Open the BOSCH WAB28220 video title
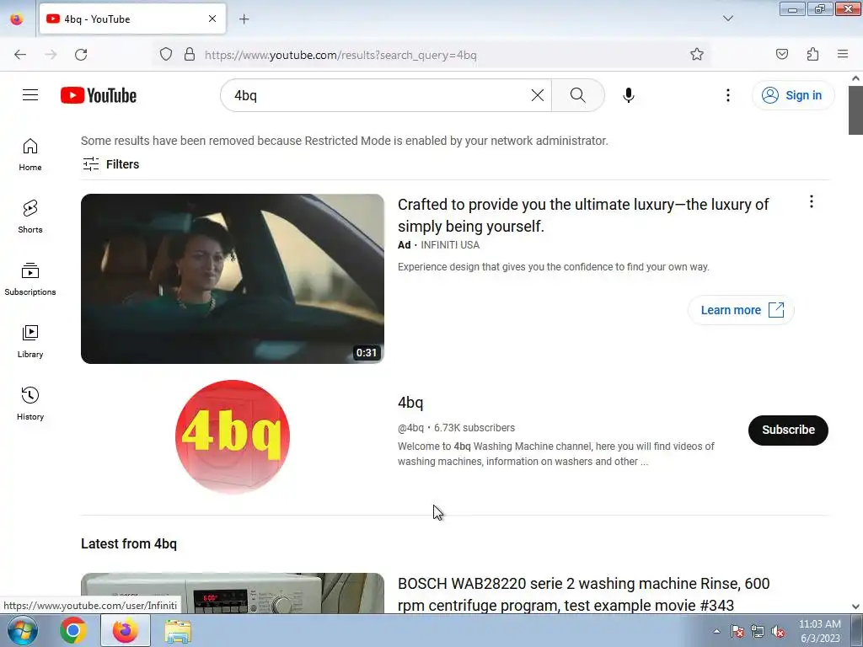The height and width of the screenshot is (647, 863). pos(583,594)
